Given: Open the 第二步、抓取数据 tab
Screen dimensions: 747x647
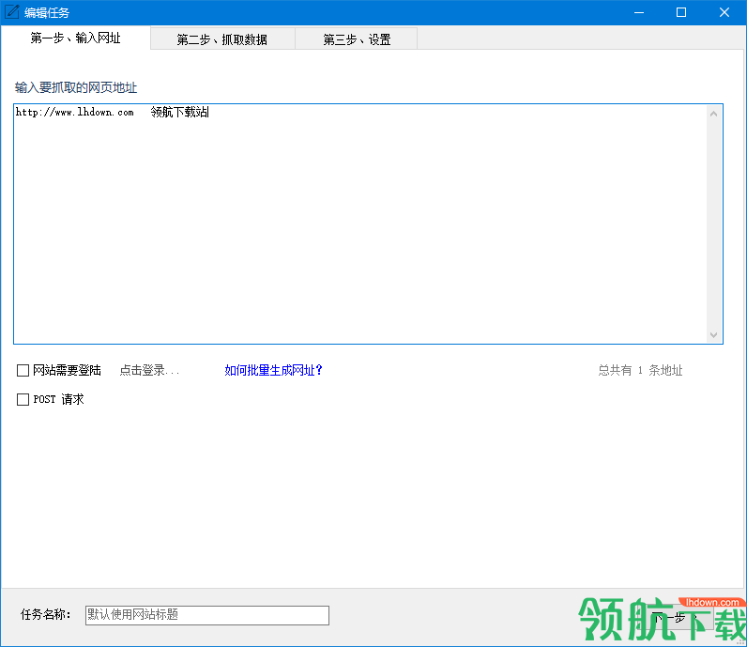Looking at the screenshot, I should (x=222, y=39).
